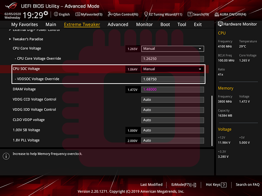The image size is (262, 196).
Task: Click the Last Modified button
Action: point(151,185)
